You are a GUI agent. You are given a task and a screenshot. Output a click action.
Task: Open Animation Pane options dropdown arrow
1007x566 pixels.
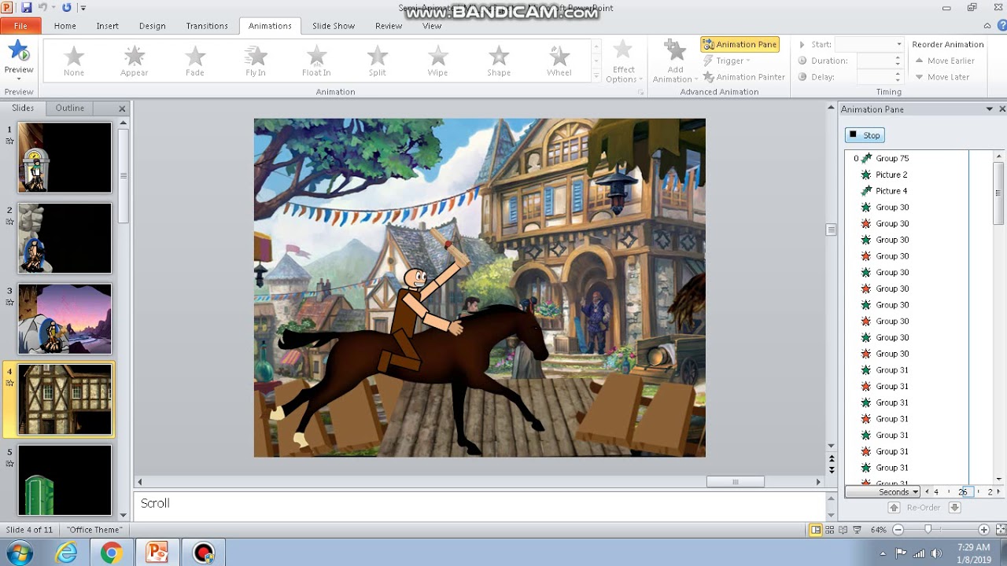pos(990,109)
